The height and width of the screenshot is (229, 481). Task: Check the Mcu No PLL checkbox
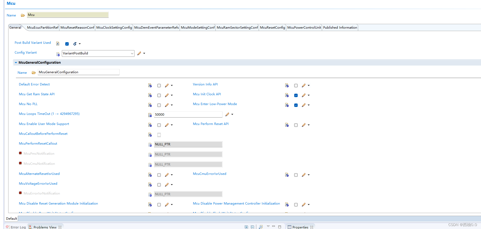tap(159, 105)
